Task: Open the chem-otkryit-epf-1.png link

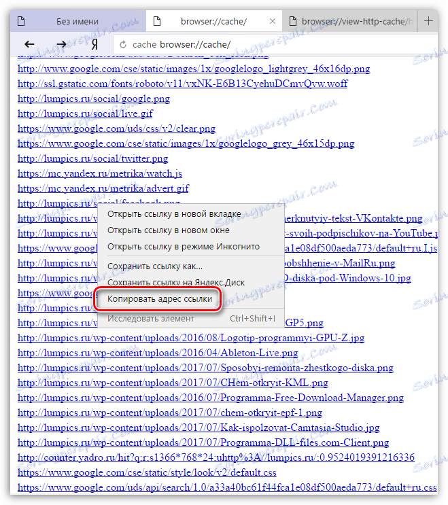Action: click(x=170, y=413)
